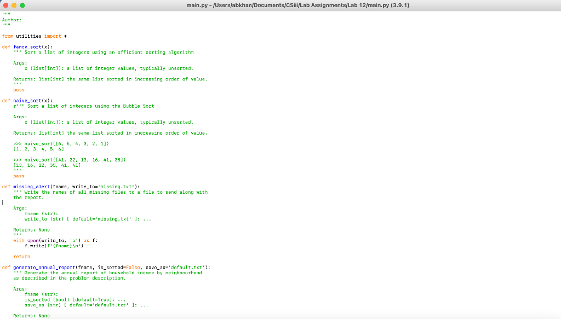Minimize the main.py window

click(x=14, y=4)
